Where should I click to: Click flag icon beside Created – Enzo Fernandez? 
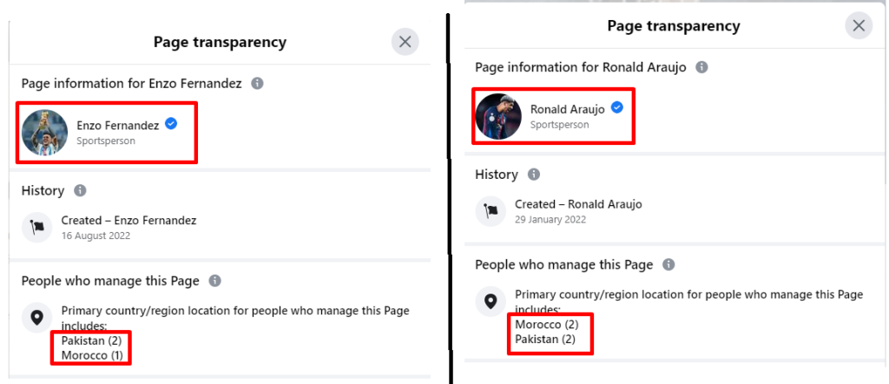click(36, 228)
